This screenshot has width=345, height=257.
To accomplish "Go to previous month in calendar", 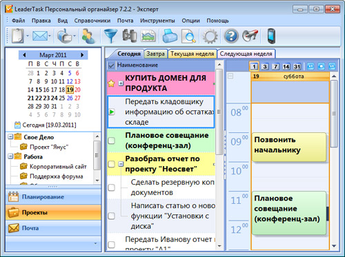I will pos(24,55).
